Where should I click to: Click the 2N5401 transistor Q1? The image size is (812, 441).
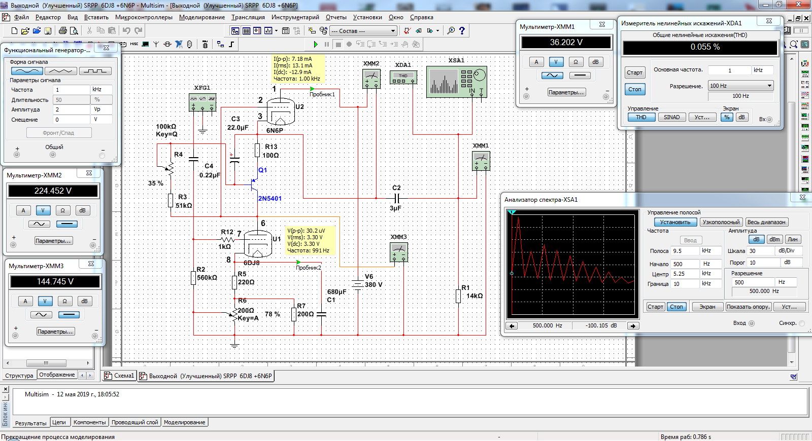click(x=254, y=183)
